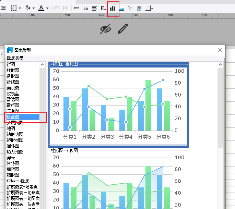Click the preview pane scroll-up arrow
This screenshot has width=235, height=209.
point(220,65)
